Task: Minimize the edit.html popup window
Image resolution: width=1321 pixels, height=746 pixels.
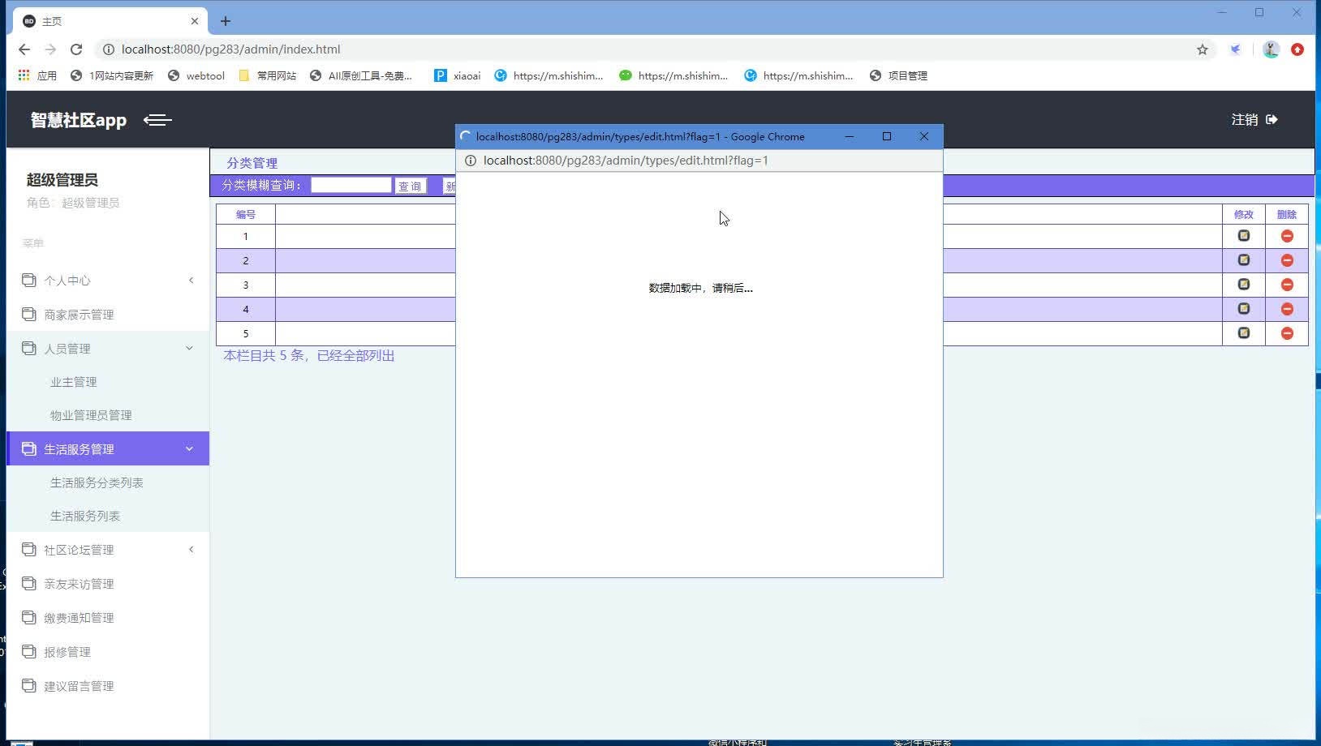Action: (850, 137)
